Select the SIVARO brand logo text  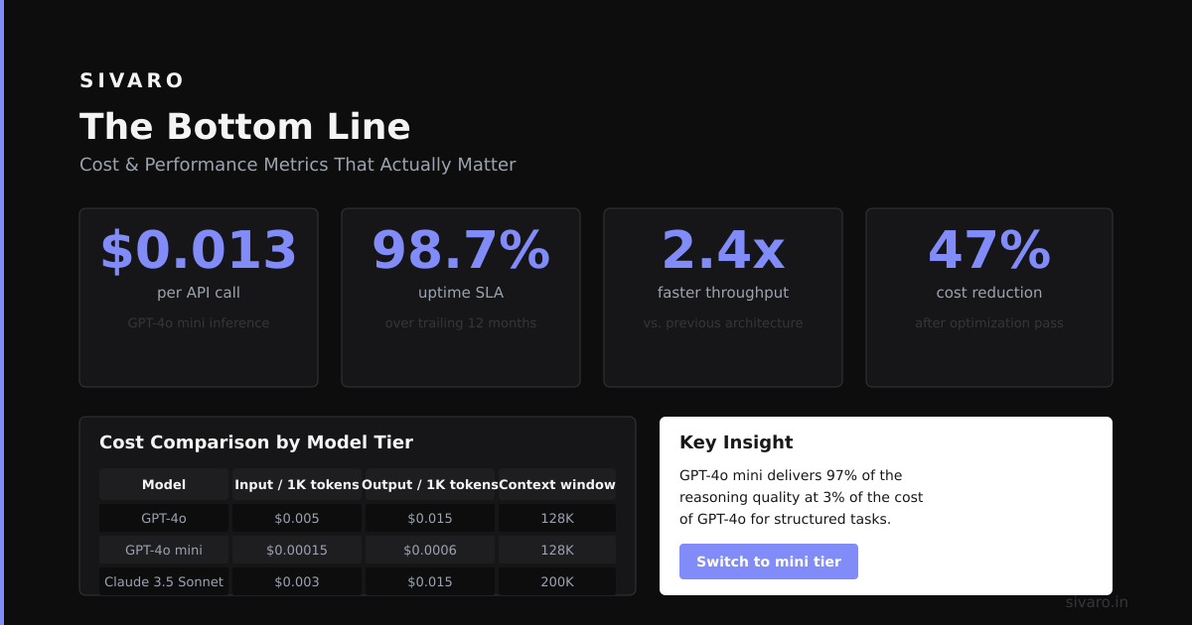[x=132, y=80]
